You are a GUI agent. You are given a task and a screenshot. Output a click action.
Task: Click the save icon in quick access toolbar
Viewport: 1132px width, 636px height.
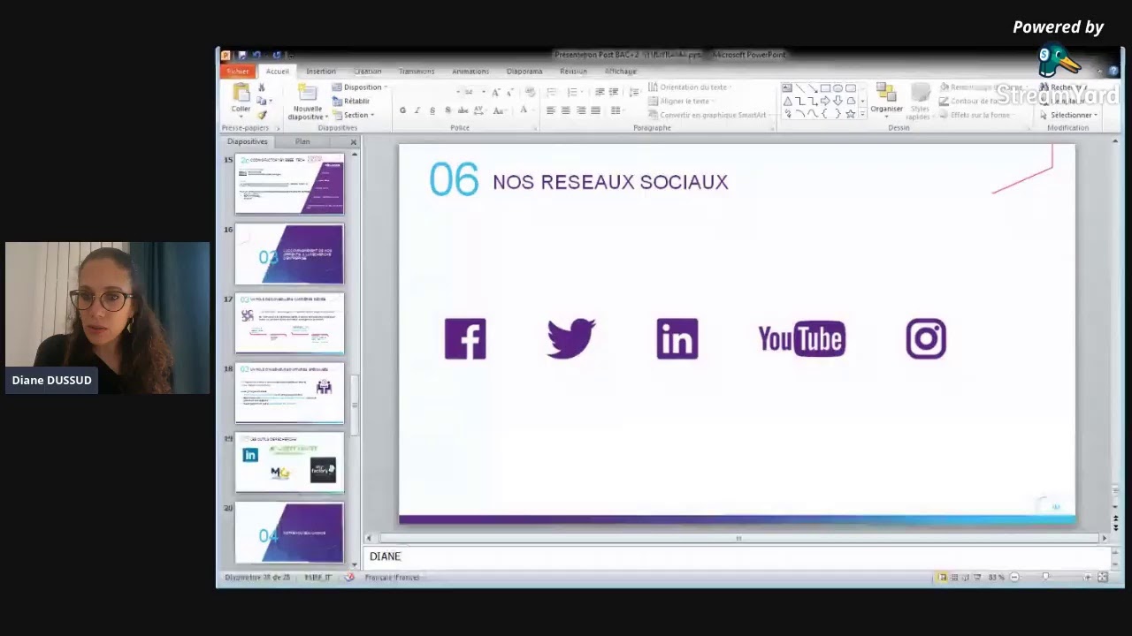(241, 55)
